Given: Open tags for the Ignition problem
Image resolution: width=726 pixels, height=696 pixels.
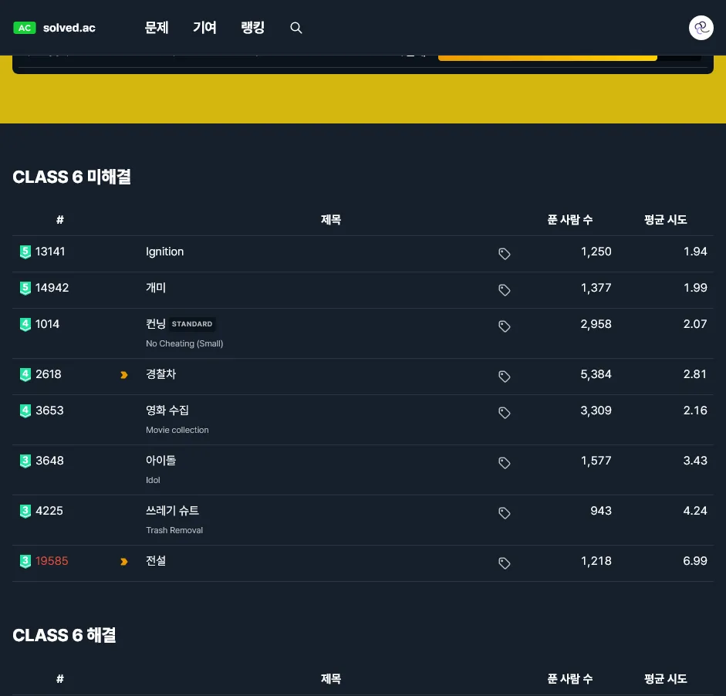Looking at the screenshot, I should [504, 253].
